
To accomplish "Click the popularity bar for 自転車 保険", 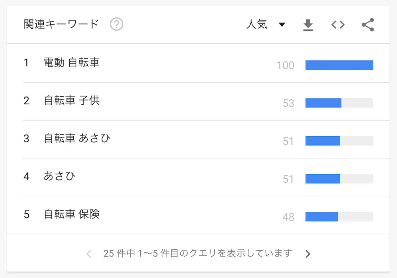I will point(339,217).
